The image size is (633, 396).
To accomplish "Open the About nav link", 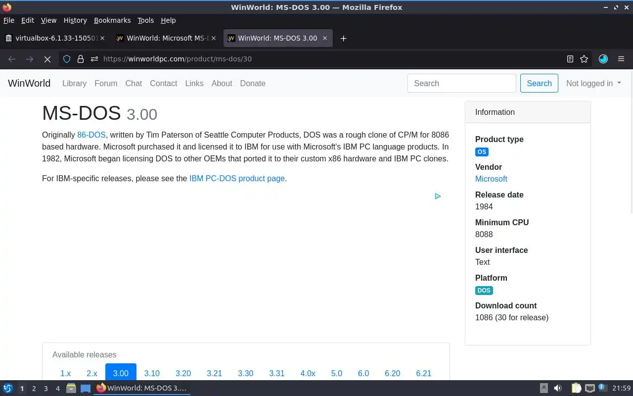I will click(x=222, y=83).
